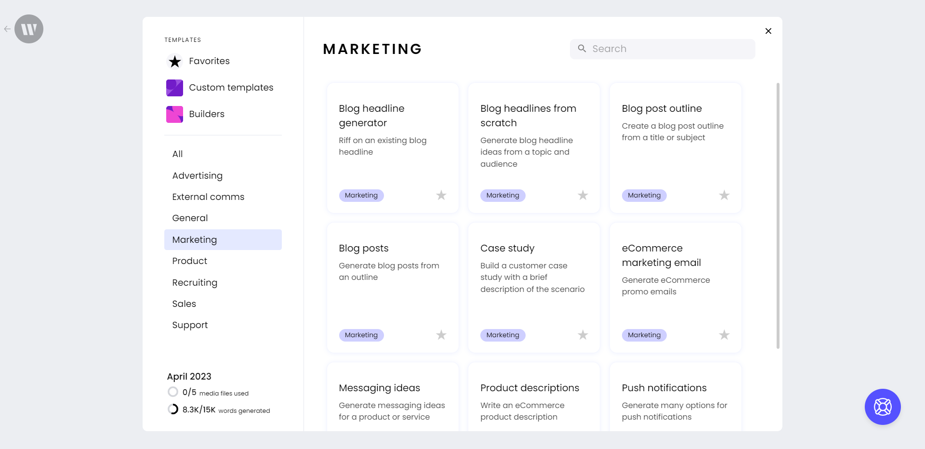Click the TEMPLATES sidebar heading
This screenshot has height=449, width=925.
point(183,40)
